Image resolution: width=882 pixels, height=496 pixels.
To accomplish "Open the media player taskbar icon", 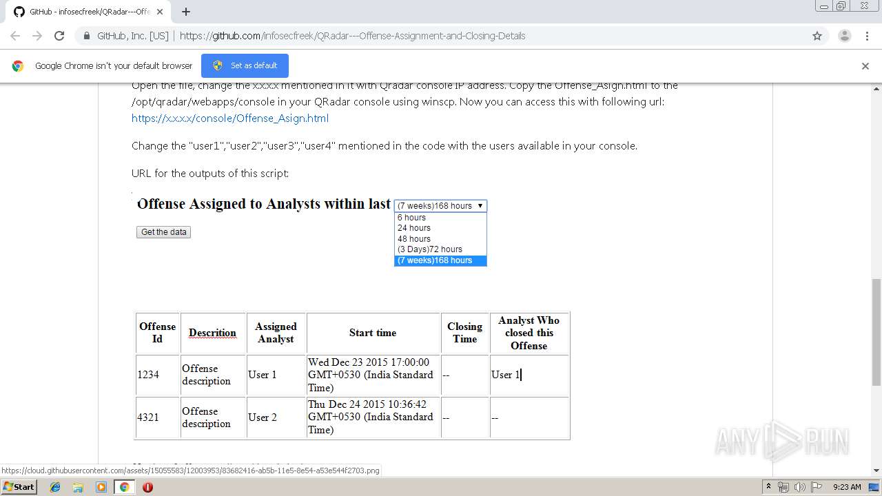I will click(101, 487).
